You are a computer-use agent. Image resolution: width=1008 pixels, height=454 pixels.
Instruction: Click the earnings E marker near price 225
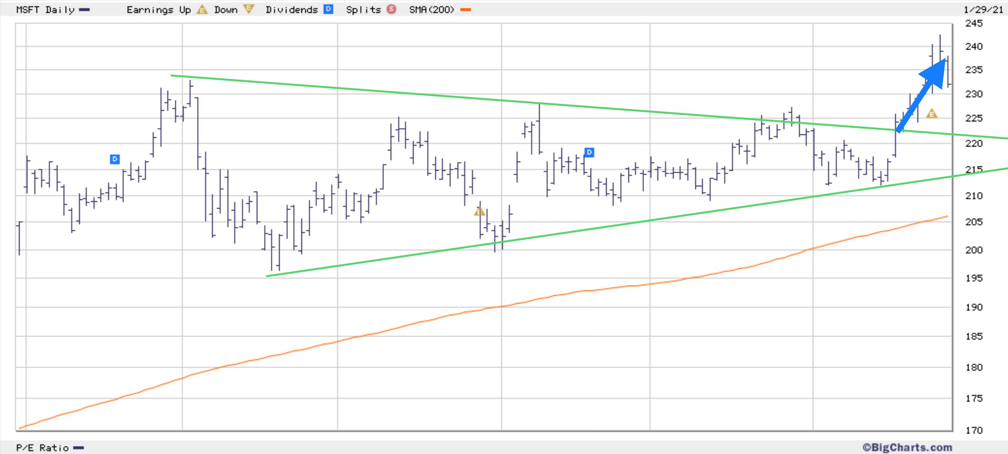932,114
